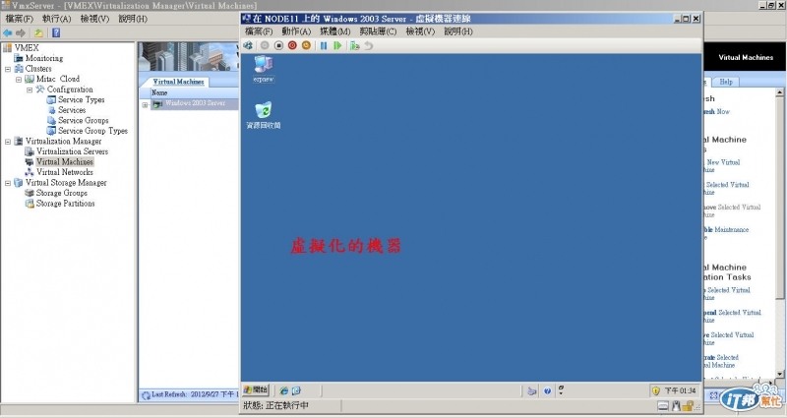Select Service Types tree item
This screenshot has width=787, height=418.
[x=82, y=100]
